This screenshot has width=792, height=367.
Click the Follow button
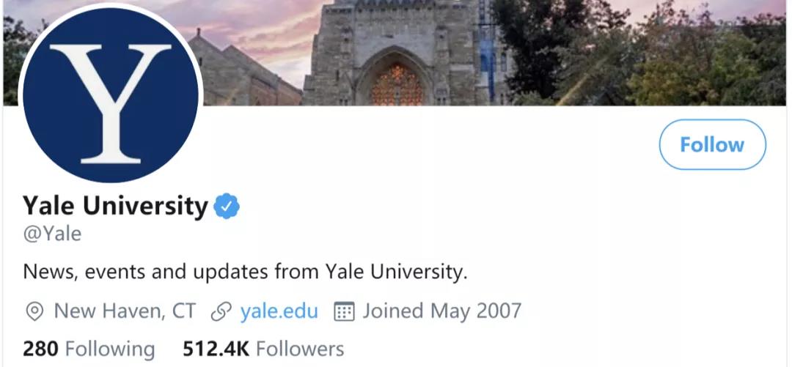click(712, 145)
